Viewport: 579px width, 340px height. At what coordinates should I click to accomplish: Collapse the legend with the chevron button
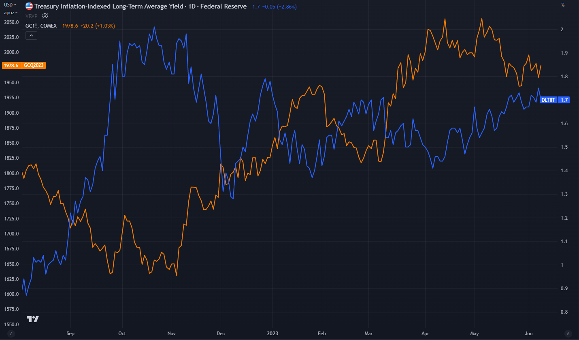coord(32,35)
